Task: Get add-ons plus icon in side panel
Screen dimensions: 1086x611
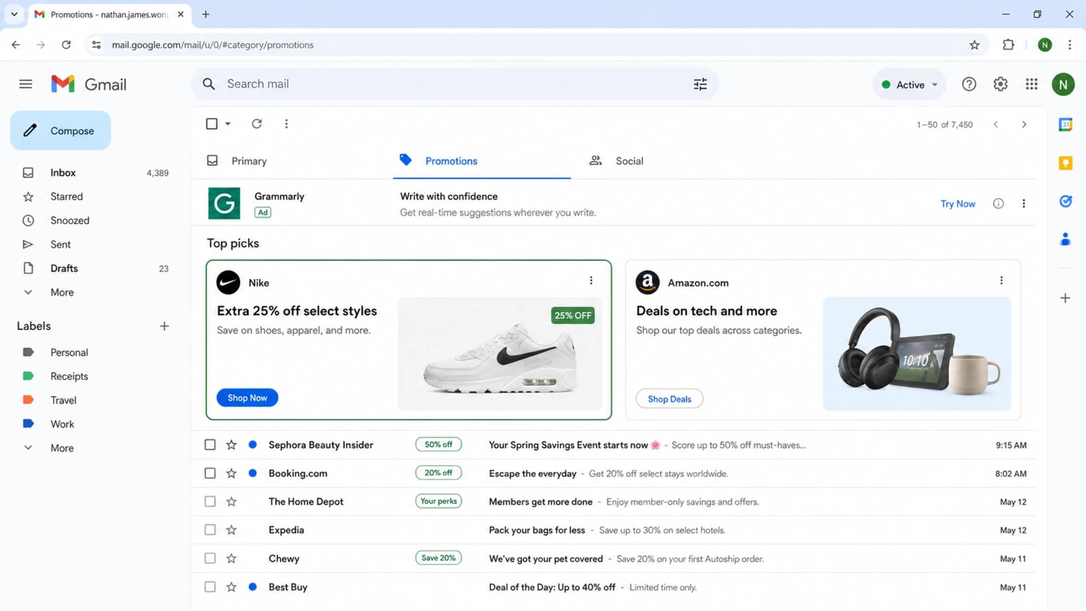Action: point(1065,298)
